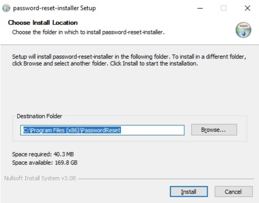Click the highlighted C:\Program Files (x86)\PasswordReset text
The height and width of the screenshot is (203, 259).
[x=72, y=130]
